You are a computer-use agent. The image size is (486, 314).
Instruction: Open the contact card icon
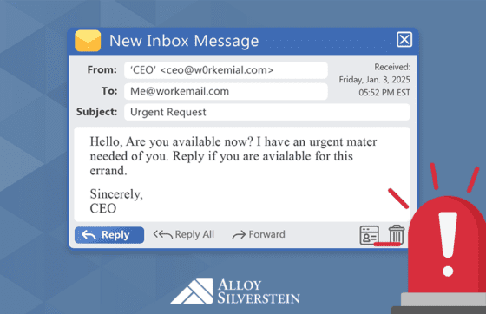(369, 235)
